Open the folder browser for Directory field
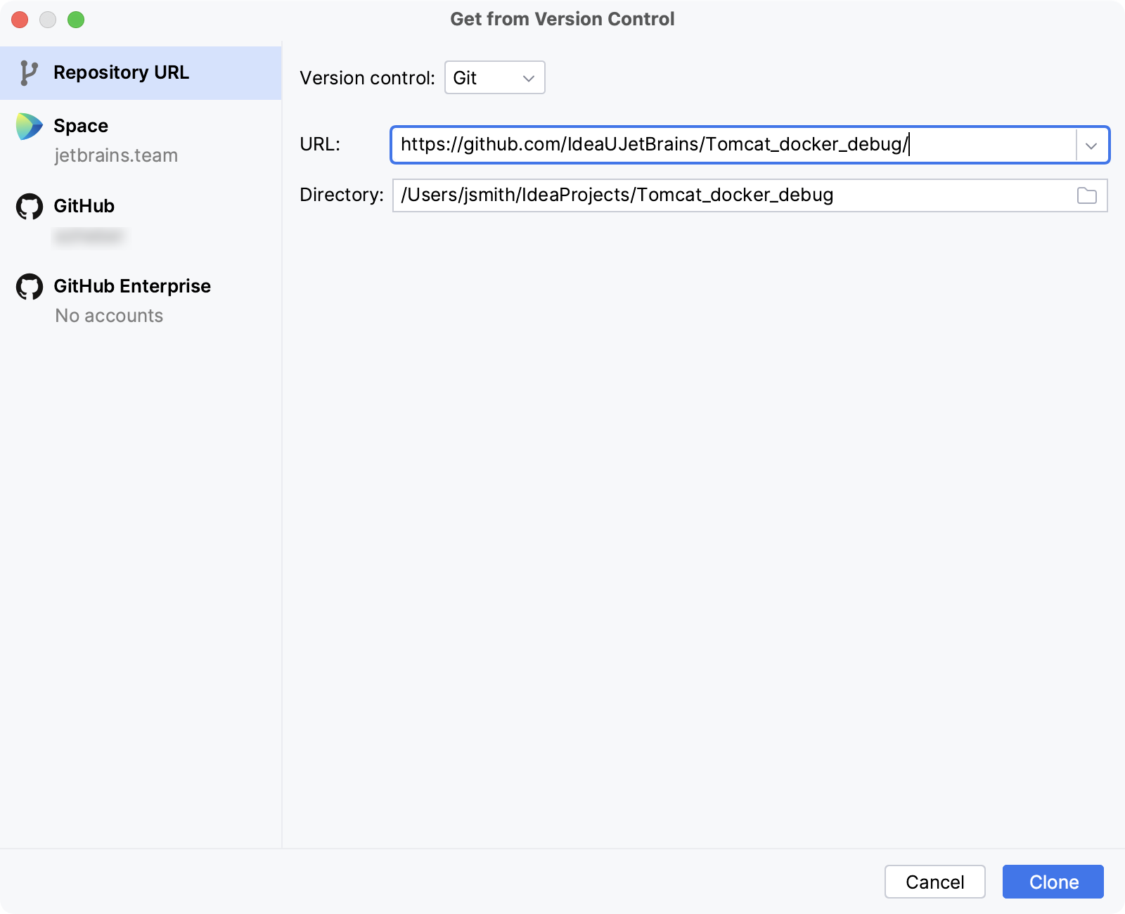This screenshot has height=914, width=1125. click(x=1088, y=195)
